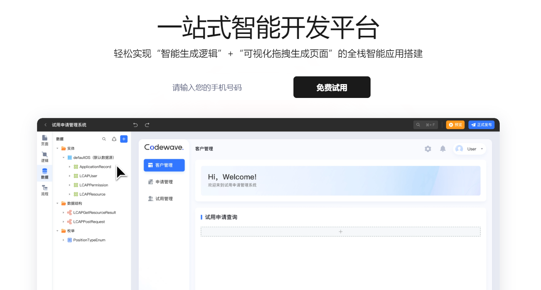Click the triangle-circles icon in 数据 panel header
Viewport: 541px width, 290px height.
[114, 139]
